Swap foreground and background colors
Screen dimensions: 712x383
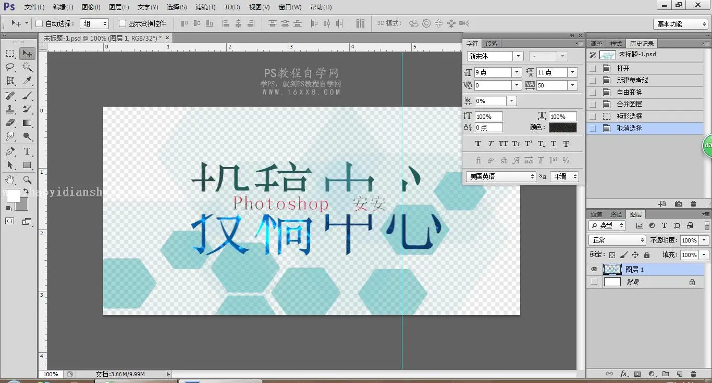pos(26,191)
